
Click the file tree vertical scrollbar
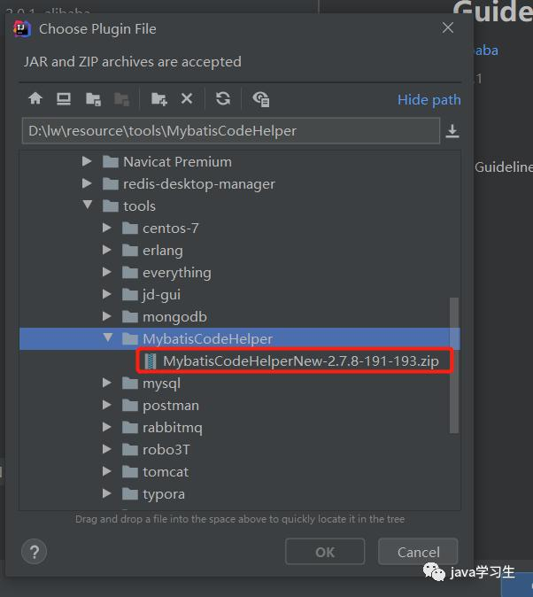click(x=454, y=365)
